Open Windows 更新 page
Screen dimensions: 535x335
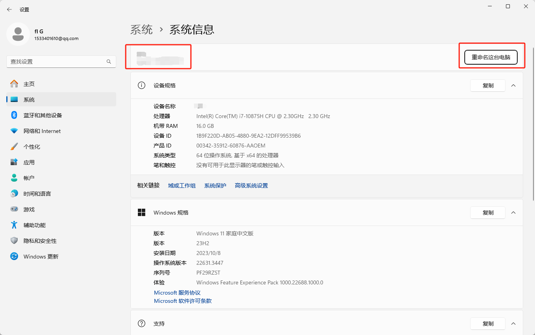click(61, 257)
